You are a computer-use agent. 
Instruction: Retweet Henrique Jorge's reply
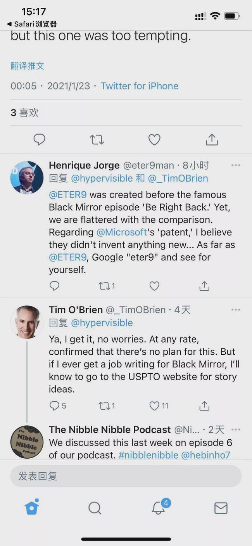104,286
